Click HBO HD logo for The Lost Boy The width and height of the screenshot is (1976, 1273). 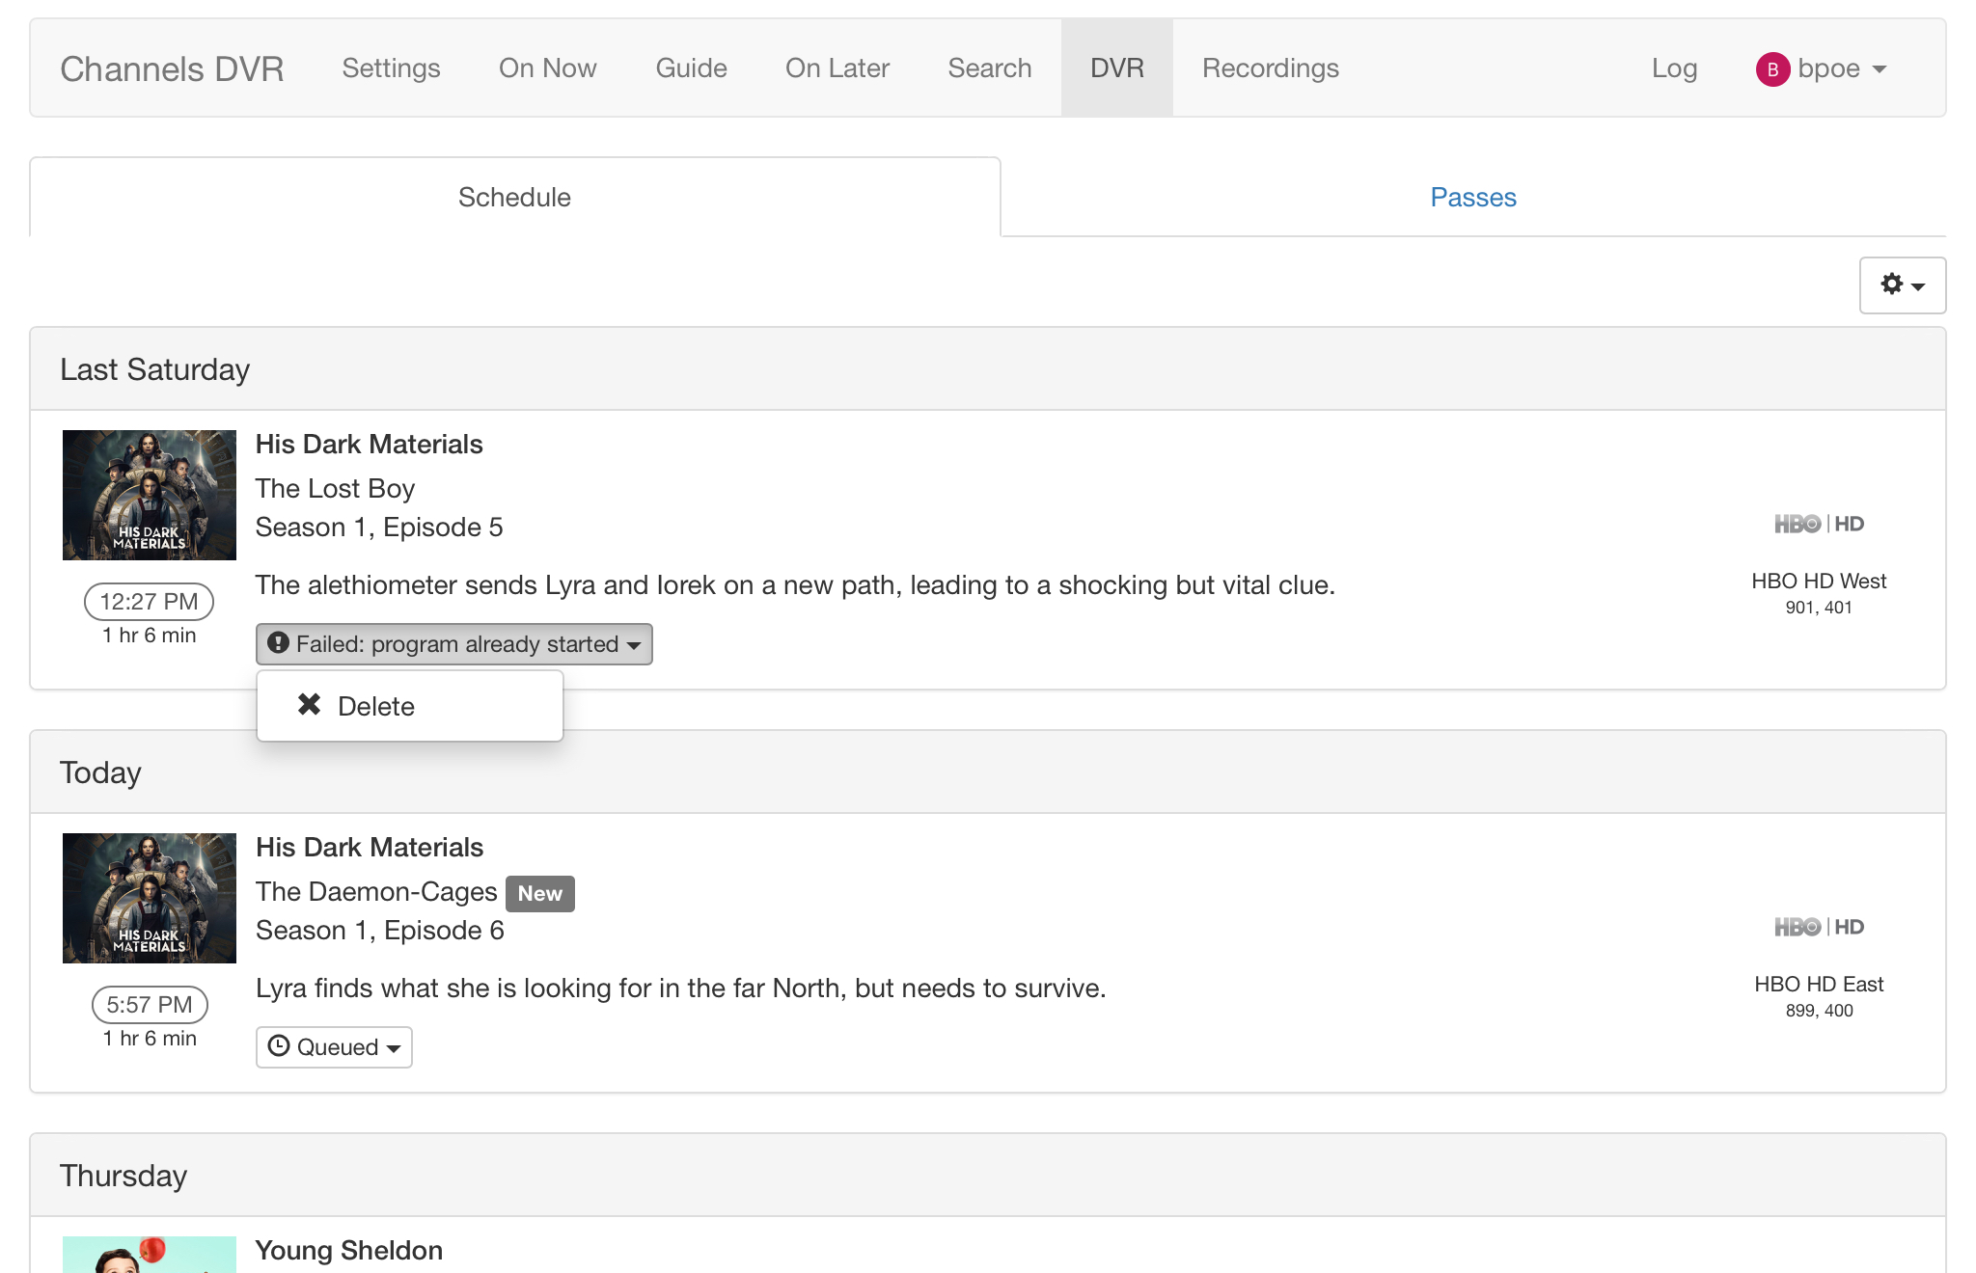1819,524
